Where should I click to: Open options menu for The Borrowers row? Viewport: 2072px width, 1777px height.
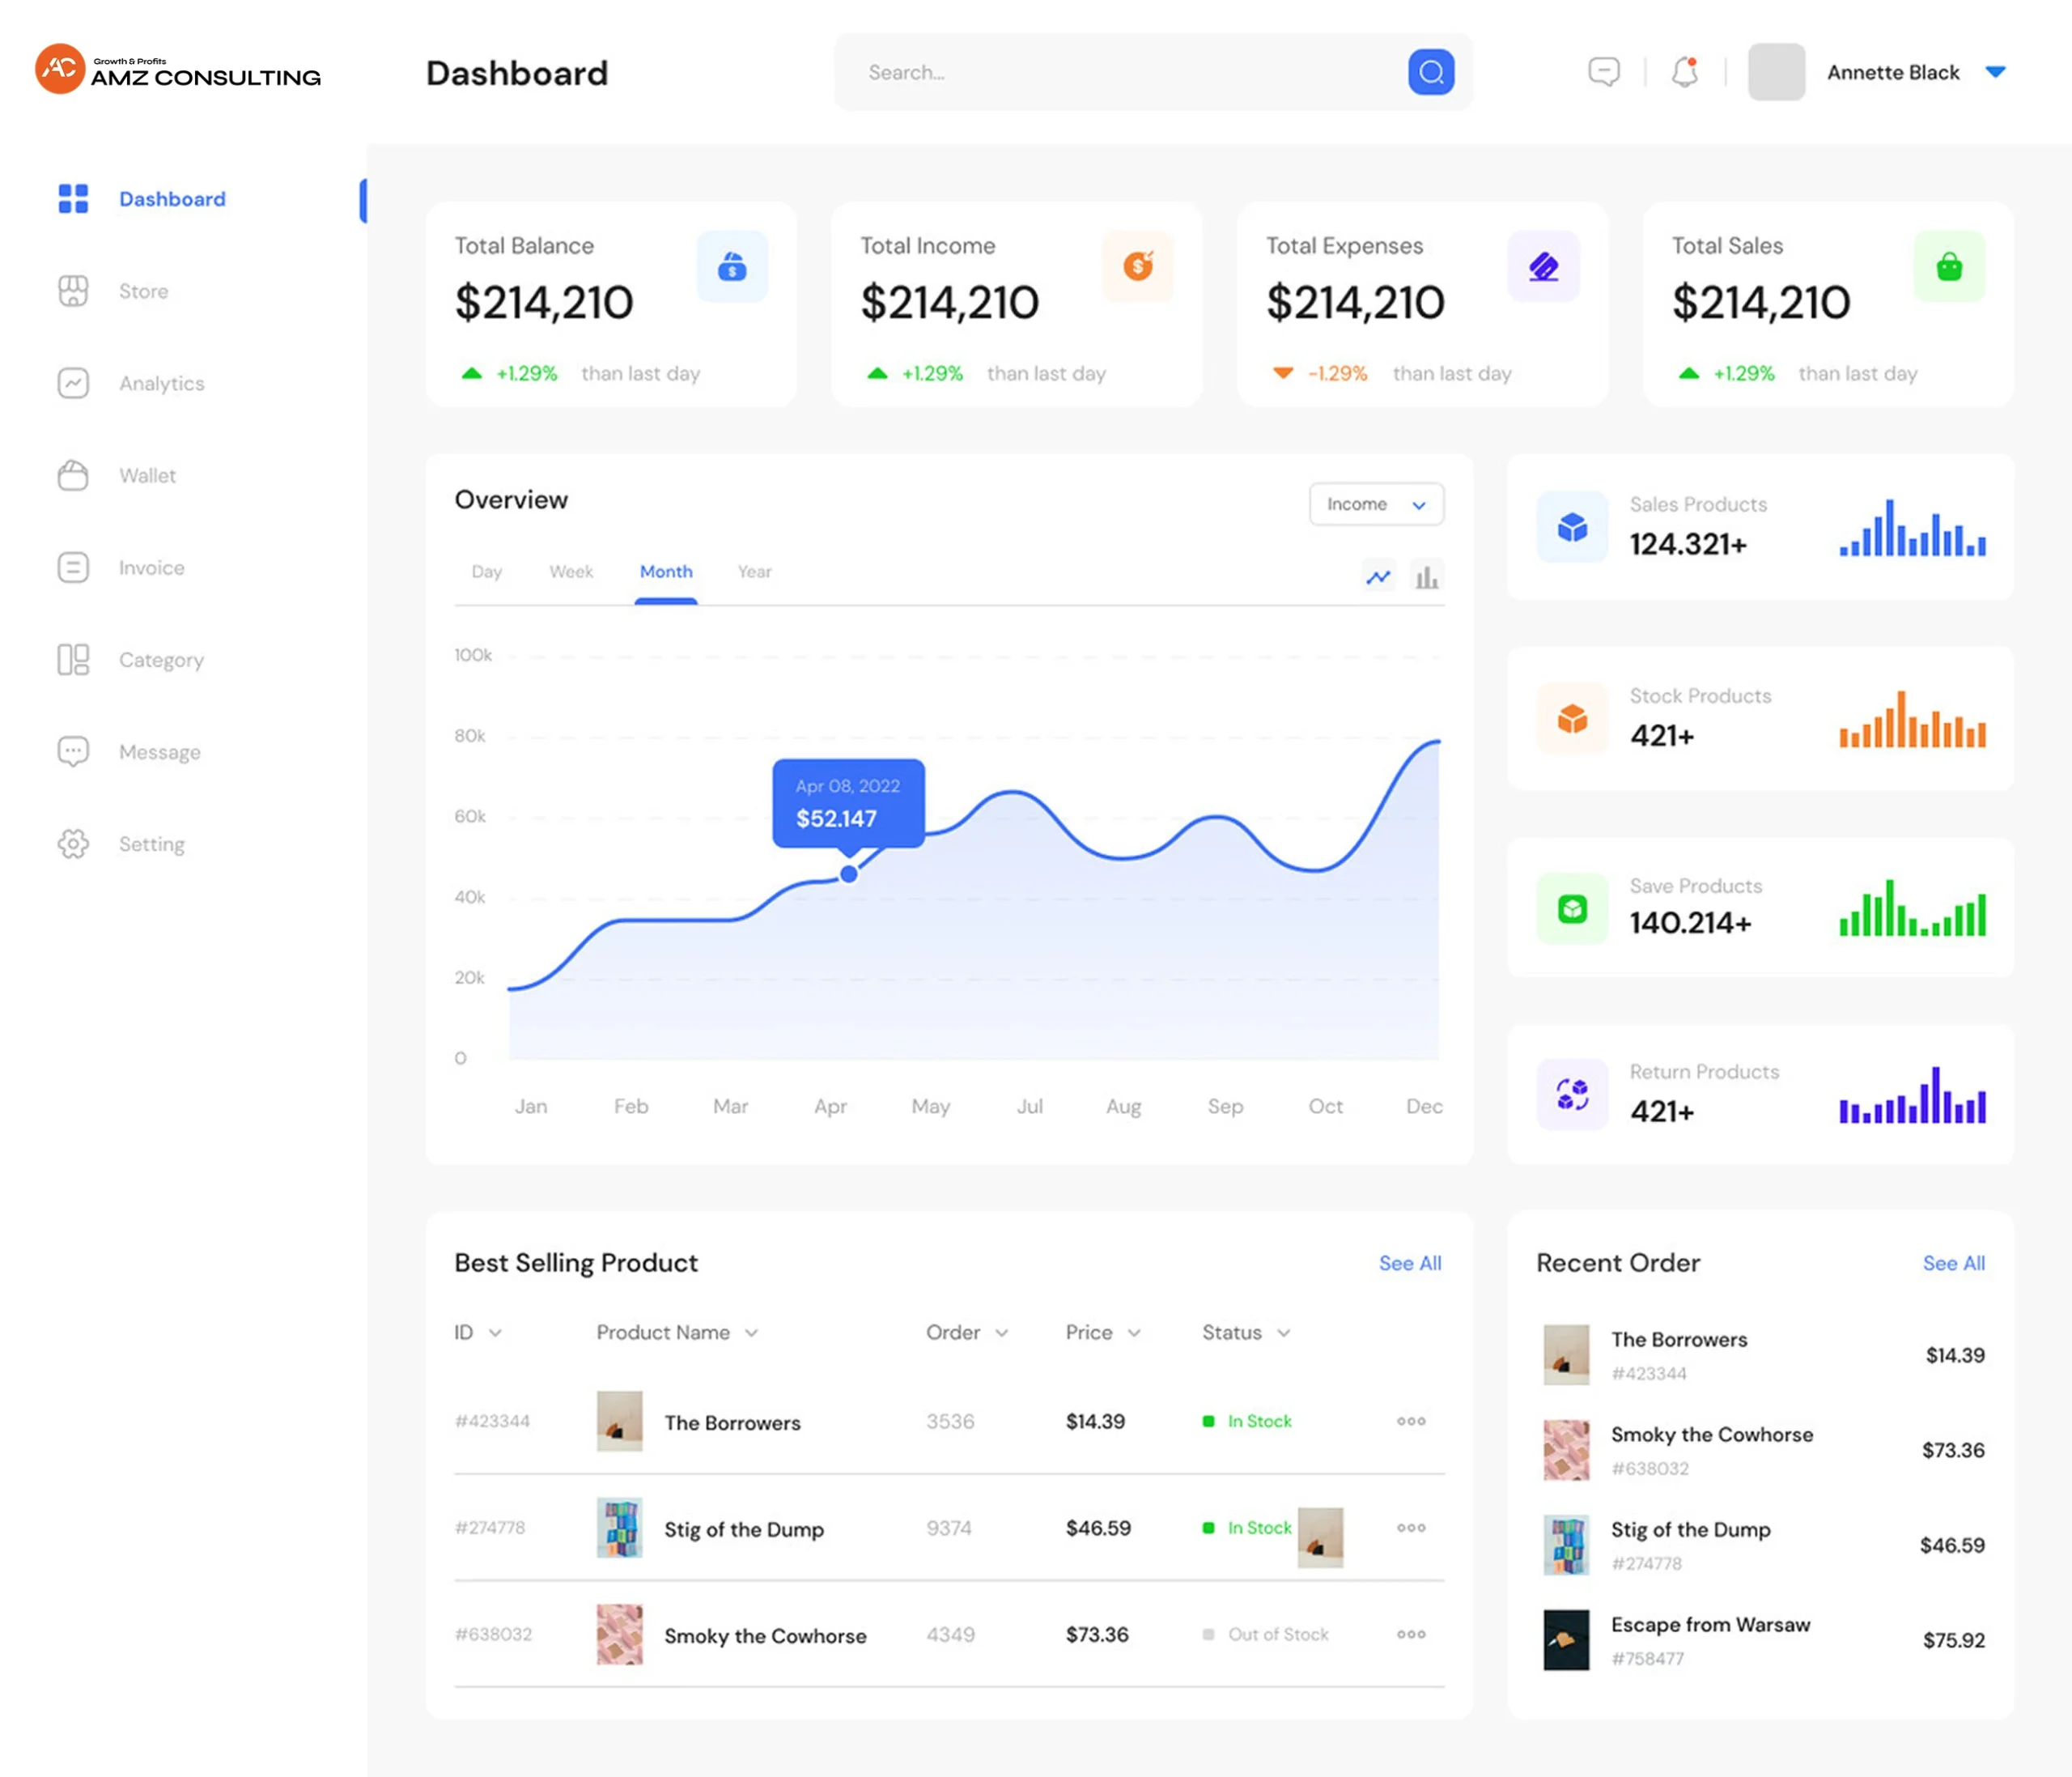[x=1411, y=1421]
